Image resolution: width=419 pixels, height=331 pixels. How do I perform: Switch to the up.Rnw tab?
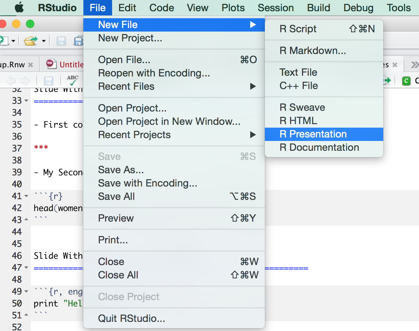click(x=12, y=65)
